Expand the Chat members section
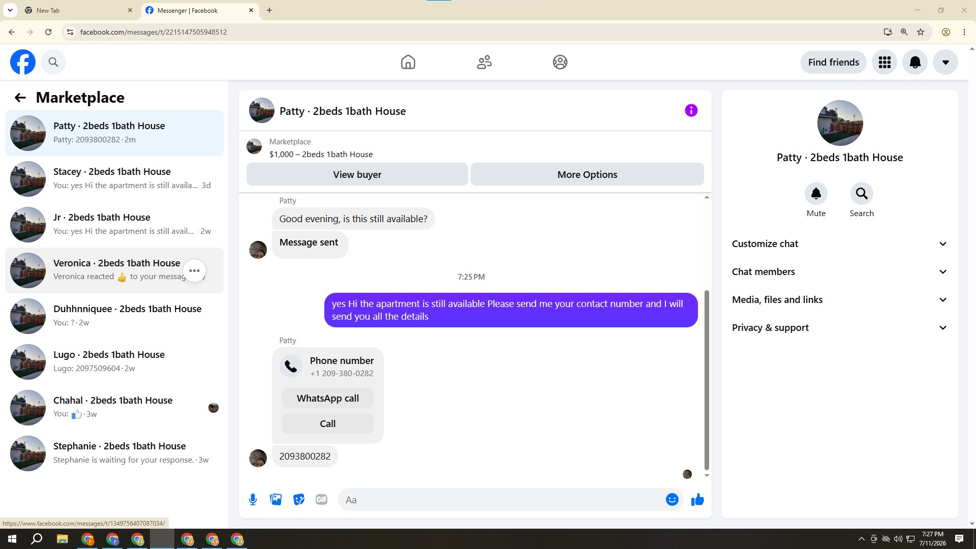Screen dimensions: 976x549 840,272
